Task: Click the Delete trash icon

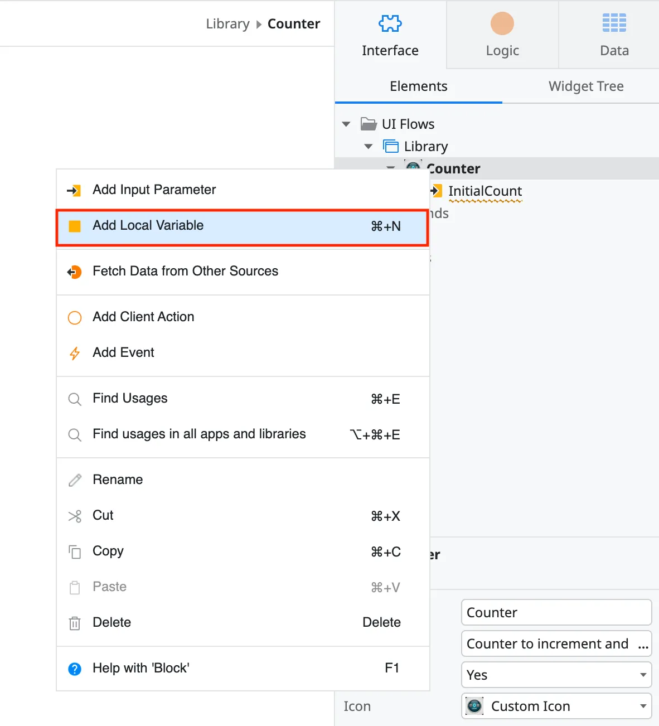Action: (x=75, y=623)
